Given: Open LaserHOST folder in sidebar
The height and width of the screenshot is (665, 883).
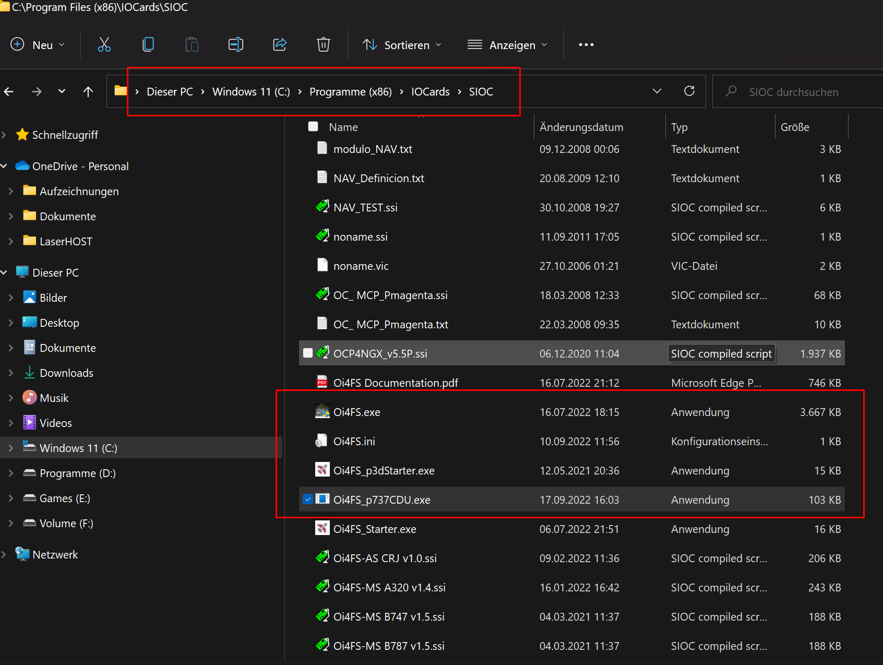Looking at the screenshot, I should (x=66, y=241).
